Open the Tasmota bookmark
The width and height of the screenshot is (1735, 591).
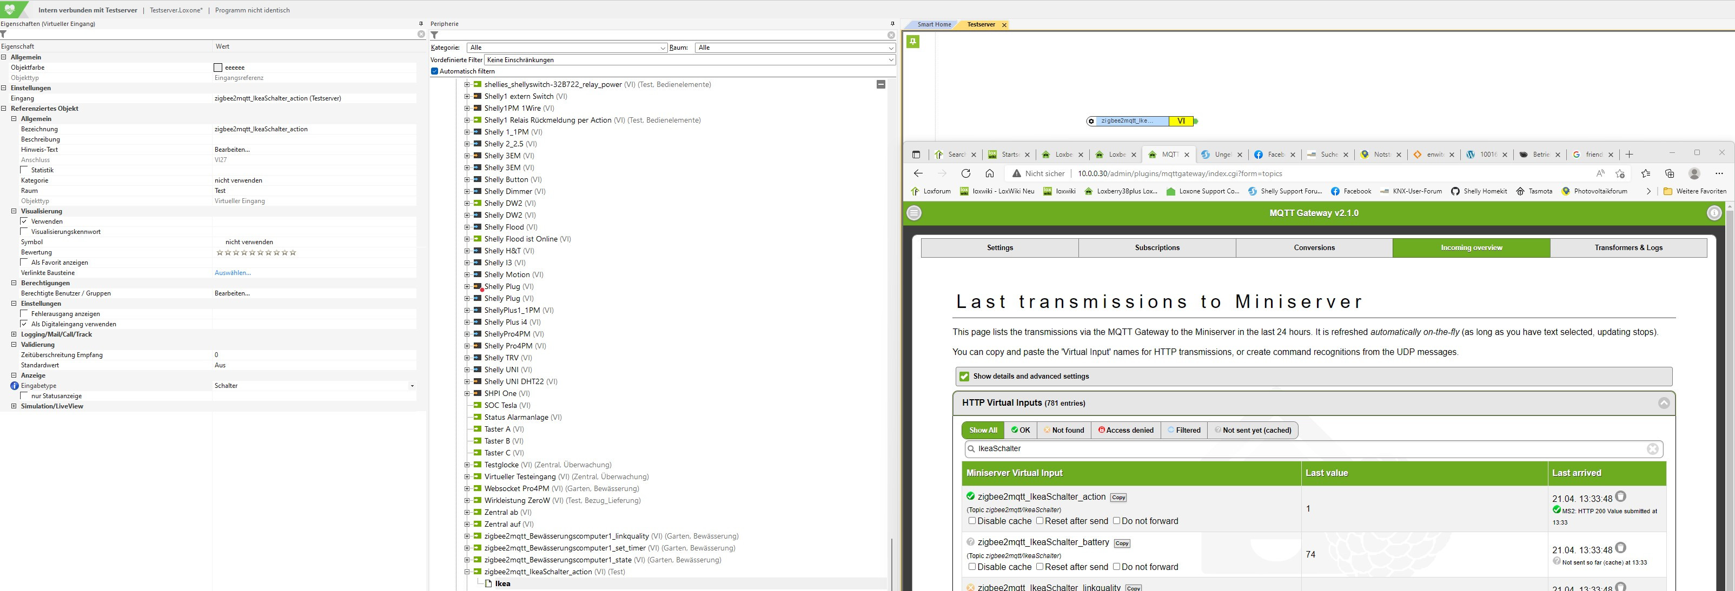[x=1534, y=191]
